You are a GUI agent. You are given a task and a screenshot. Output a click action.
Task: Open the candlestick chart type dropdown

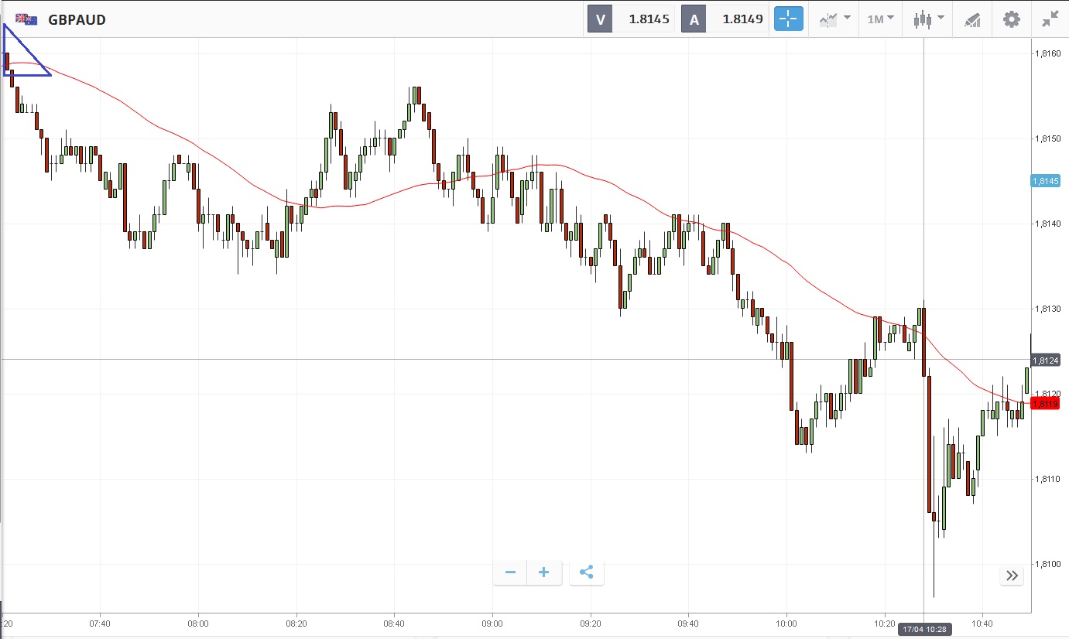coord(929,19)
